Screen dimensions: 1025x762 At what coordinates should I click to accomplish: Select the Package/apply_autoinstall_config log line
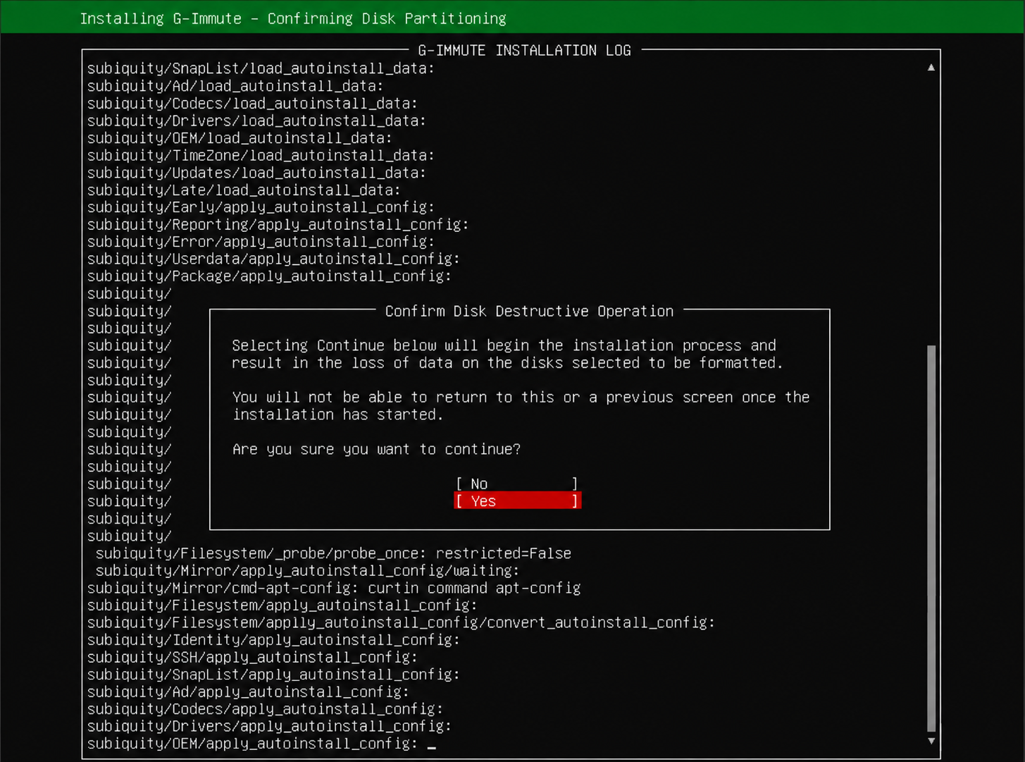[x=269, y=276]
